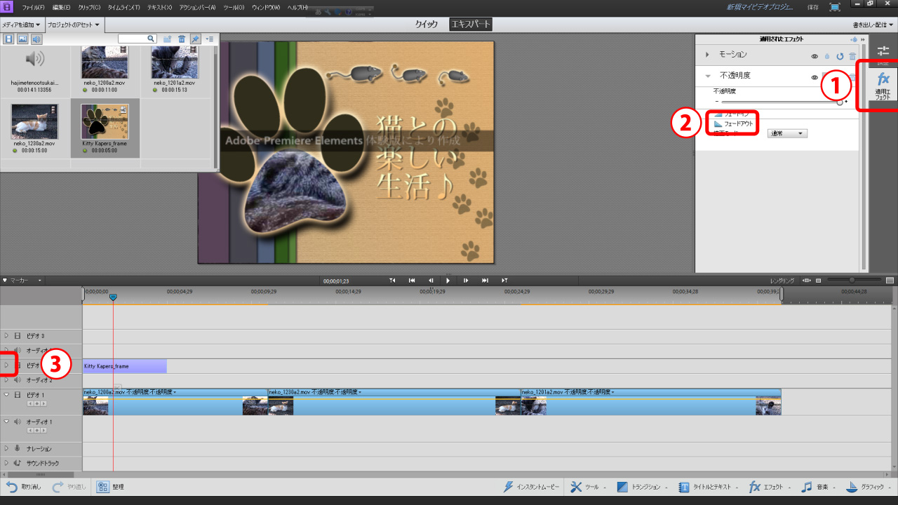Click the trash icon in project assets
This screenshot has height=505, width=898.
click(182, 39)
